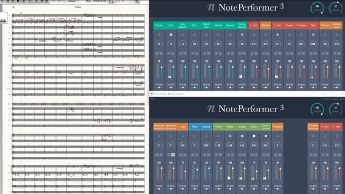The height and width of the screenshot is (194, 345).
Task: Click the Piano reverb slider
Action: click(195, 189)
